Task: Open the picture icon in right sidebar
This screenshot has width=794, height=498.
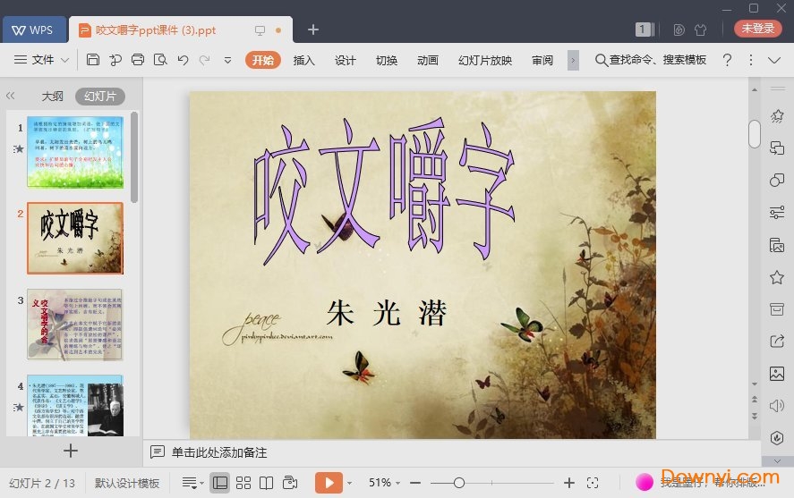Action: [777, 374]
